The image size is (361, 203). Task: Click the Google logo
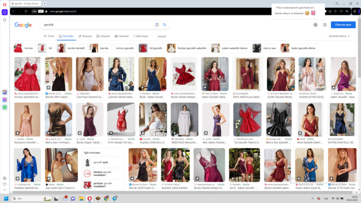[x=23, y=25]
